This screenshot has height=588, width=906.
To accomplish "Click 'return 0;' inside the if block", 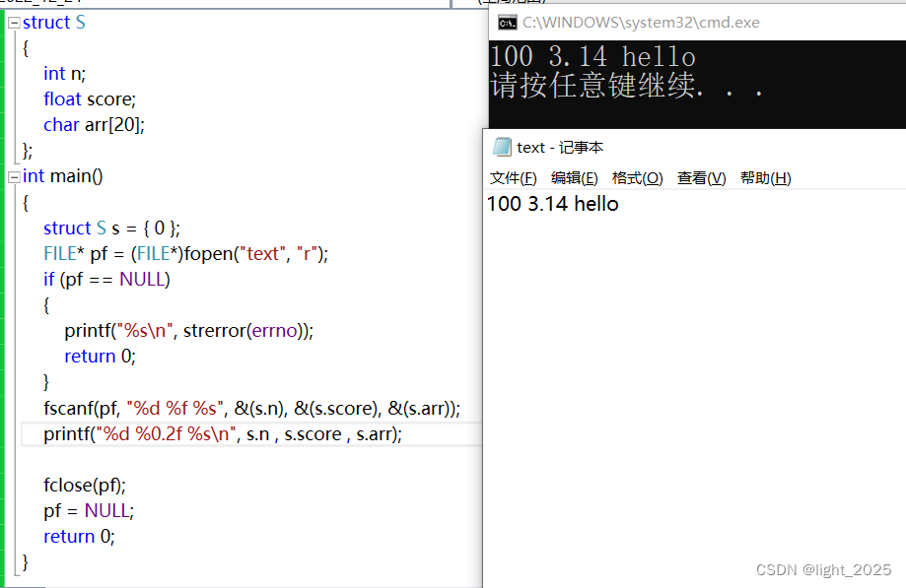I will click(x=100, y=357).
